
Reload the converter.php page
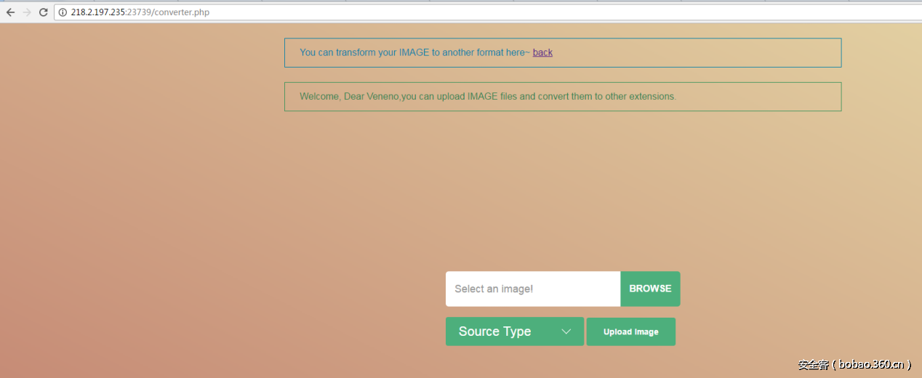pos(44,12)
